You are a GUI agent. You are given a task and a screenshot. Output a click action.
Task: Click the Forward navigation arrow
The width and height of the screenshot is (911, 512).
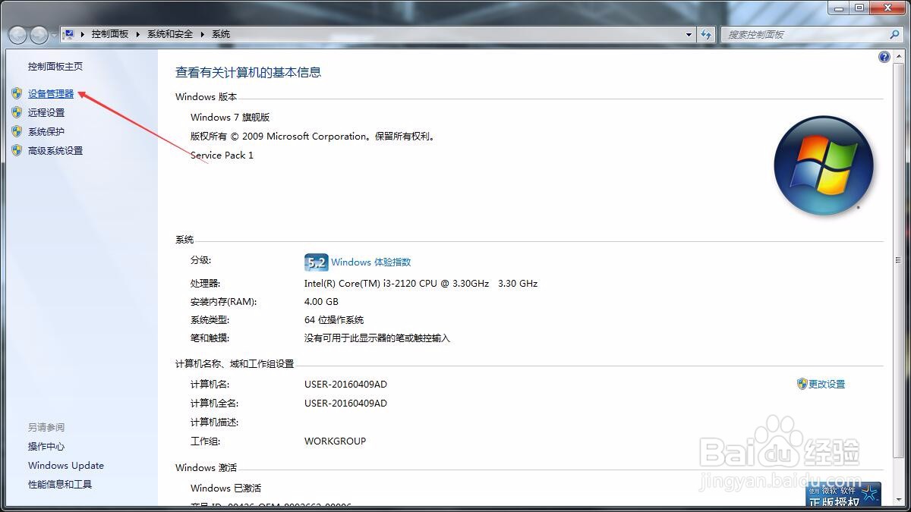pyautogui.click(x=39, y=35)
